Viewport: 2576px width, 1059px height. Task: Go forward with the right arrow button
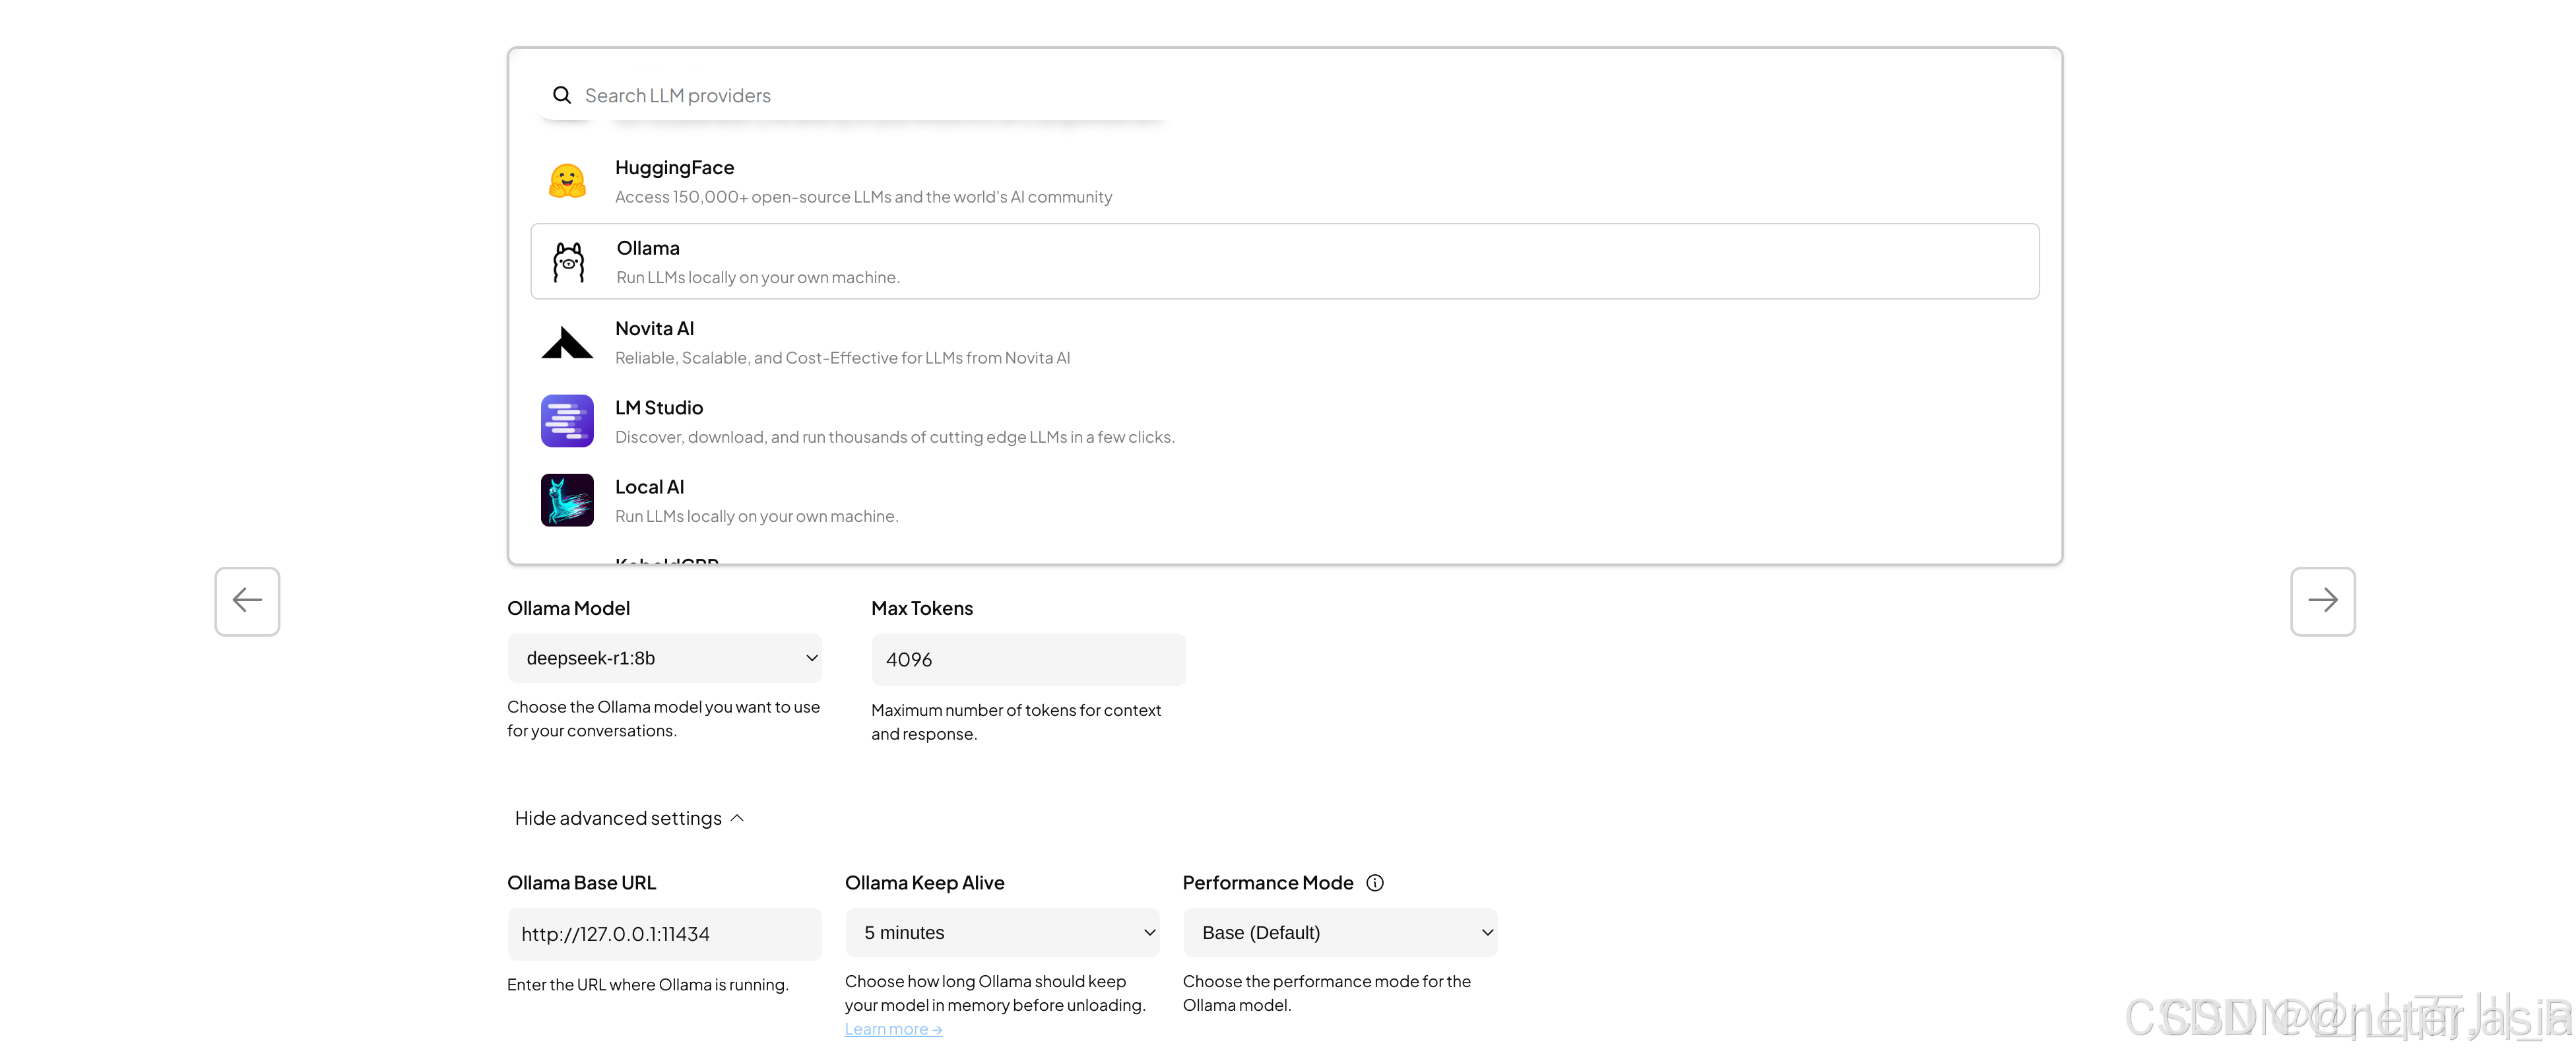(2322, 601)
